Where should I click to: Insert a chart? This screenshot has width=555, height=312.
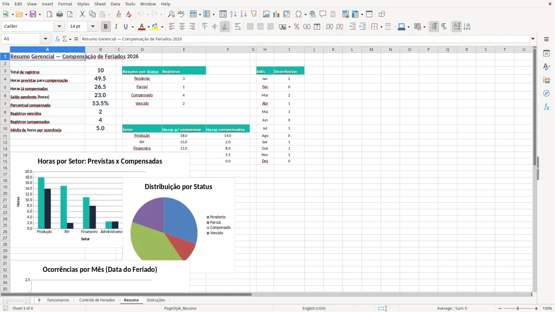coord(277,14)
